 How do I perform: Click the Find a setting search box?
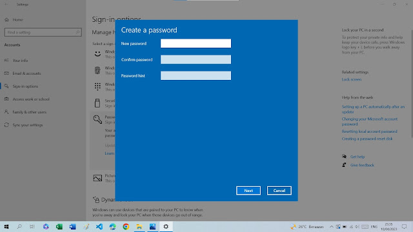[x=43, y=32]
